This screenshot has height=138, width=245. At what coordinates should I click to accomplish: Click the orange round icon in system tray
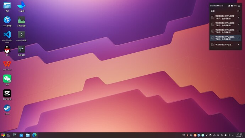click(195, 135)
